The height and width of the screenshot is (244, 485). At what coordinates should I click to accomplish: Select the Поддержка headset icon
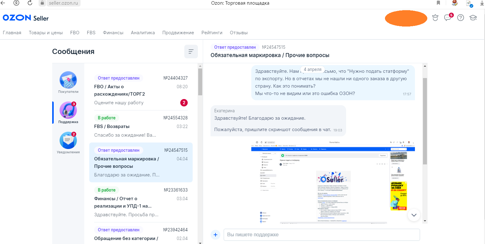pos(68,110)
